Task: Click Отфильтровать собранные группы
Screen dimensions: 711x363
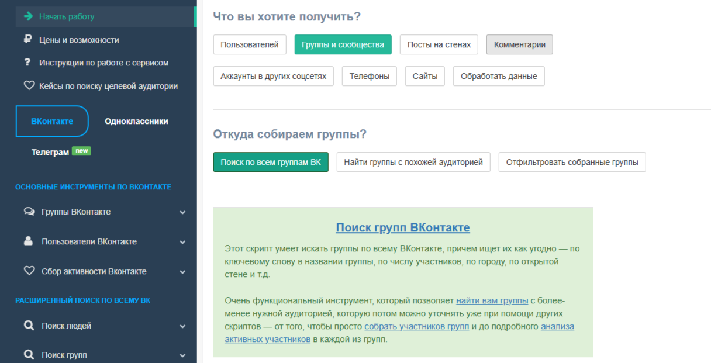Action: click(572, 162)
